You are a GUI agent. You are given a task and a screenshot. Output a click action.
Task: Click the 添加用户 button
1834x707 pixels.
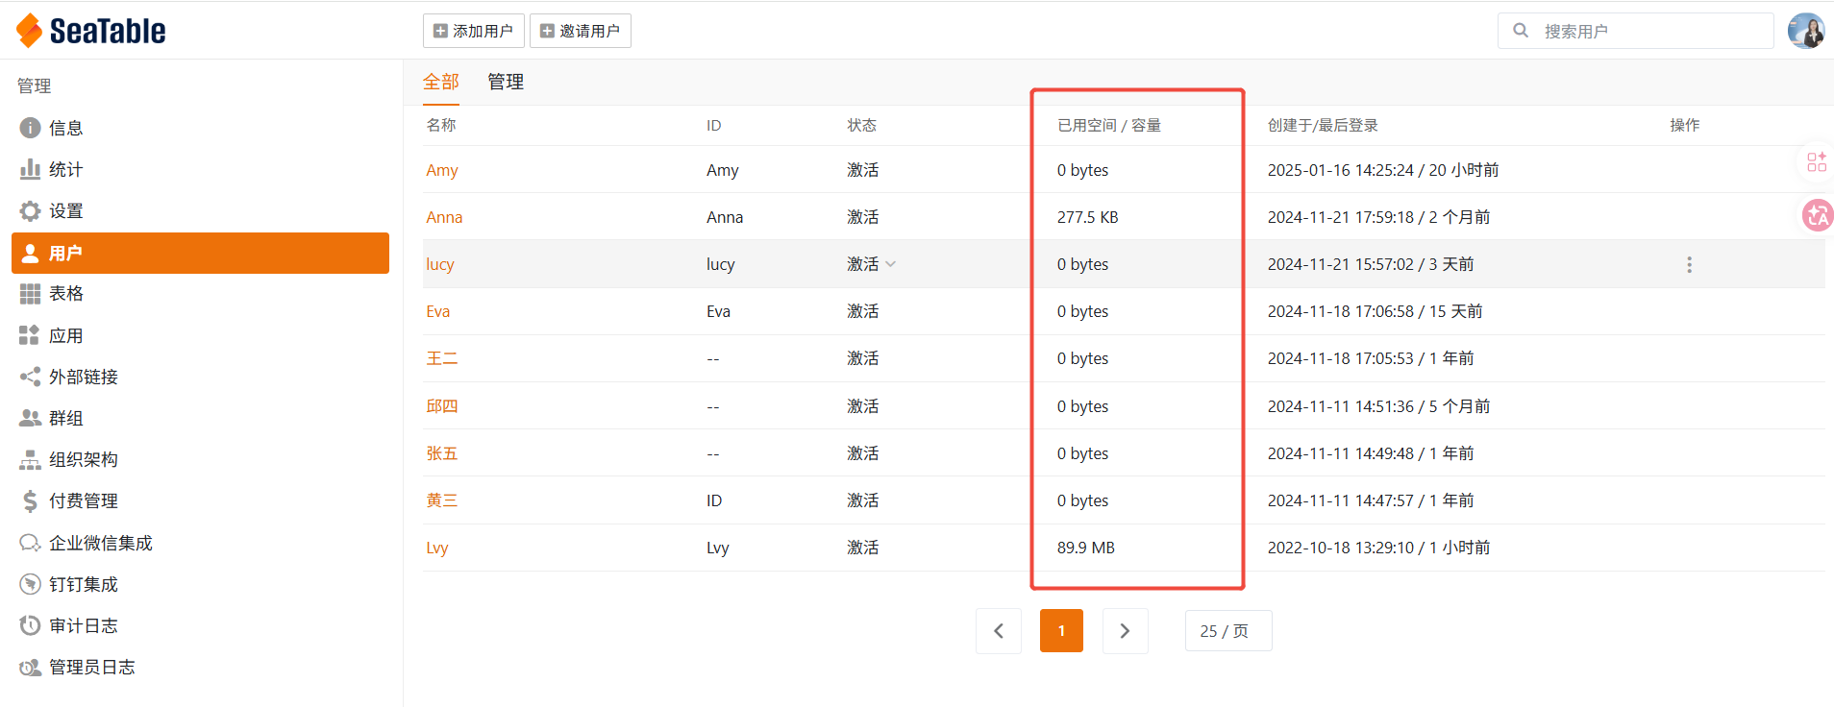coord(473,31)
